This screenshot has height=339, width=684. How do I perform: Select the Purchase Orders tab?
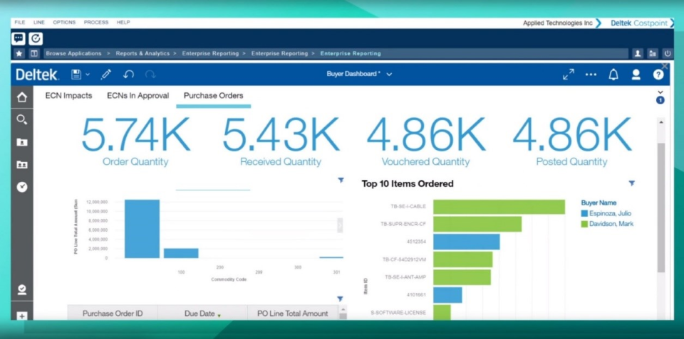point(213,96)
